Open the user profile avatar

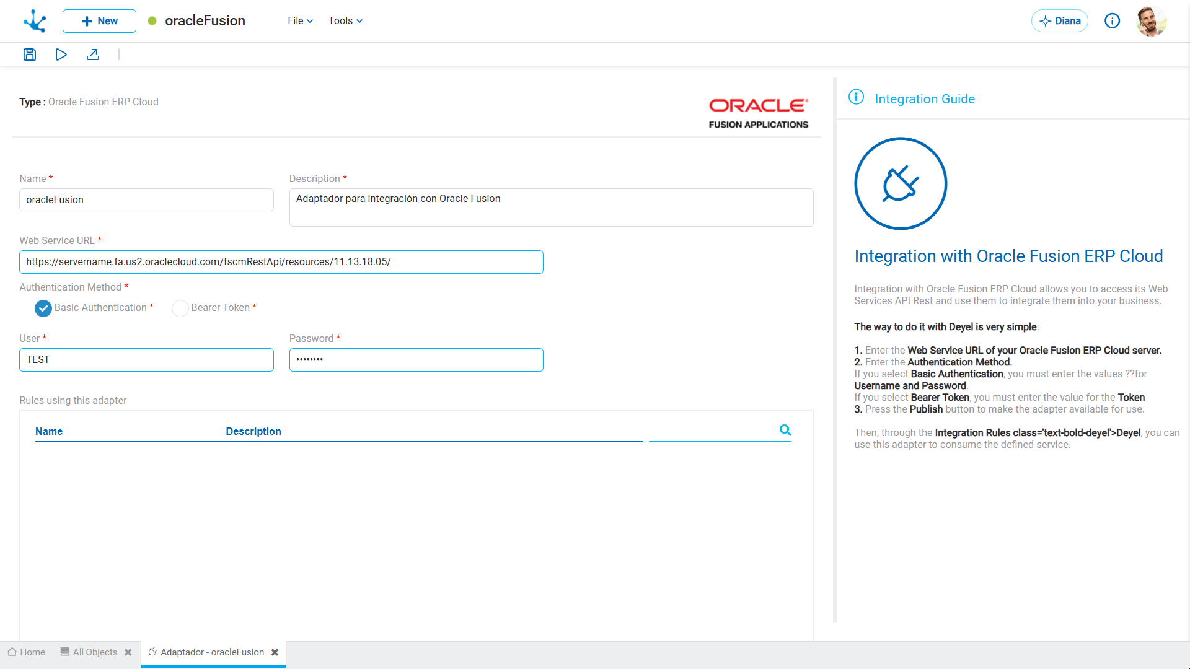(1152, 21)
